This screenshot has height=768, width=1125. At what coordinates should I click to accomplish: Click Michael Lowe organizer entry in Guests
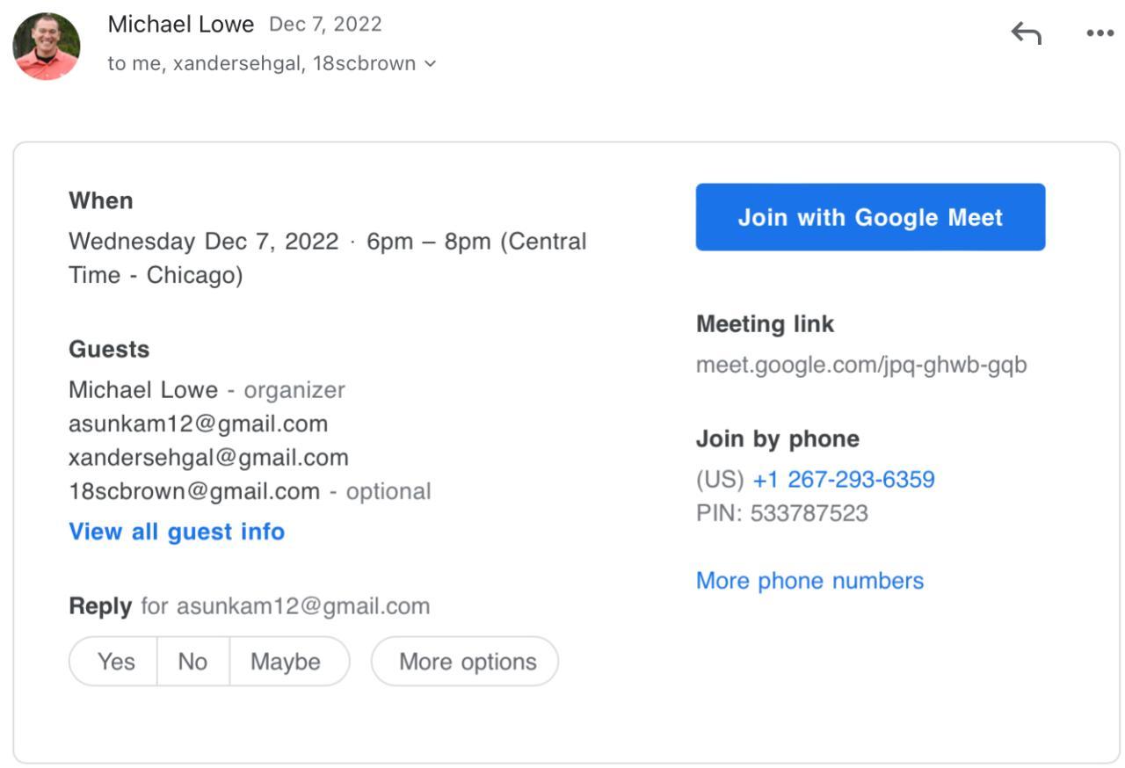(x=143, y=390)
